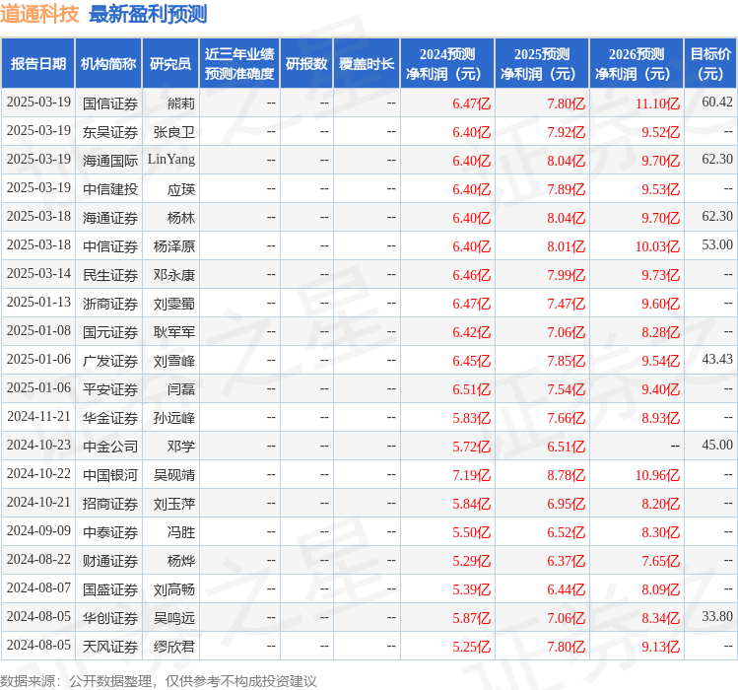This screenshot has width=738, height=690.
Task: Click analyst name 缪欣君
Action: tap(174, 647)
